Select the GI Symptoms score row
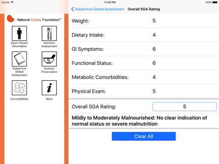This screenshot has height=164, width=219. 144,49
